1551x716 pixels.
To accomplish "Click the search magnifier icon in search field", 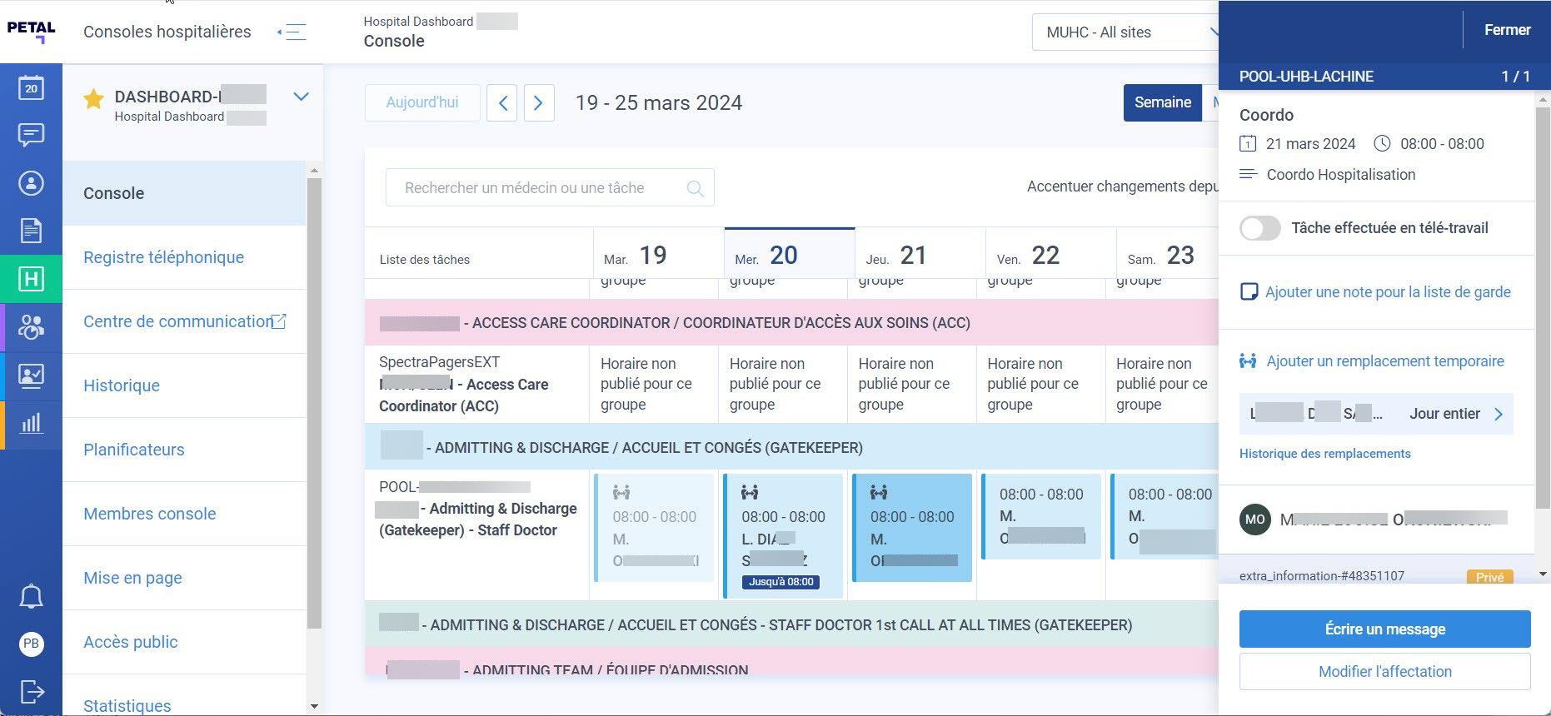I will pos(695,188).
